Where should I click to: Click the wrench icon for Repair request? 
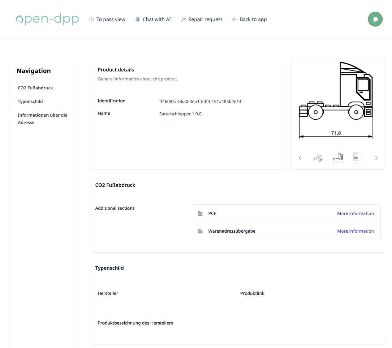[183, 19]
